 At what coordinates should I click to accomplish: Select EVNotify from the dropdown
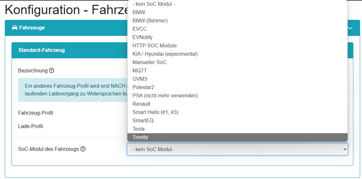pos(142,37)
